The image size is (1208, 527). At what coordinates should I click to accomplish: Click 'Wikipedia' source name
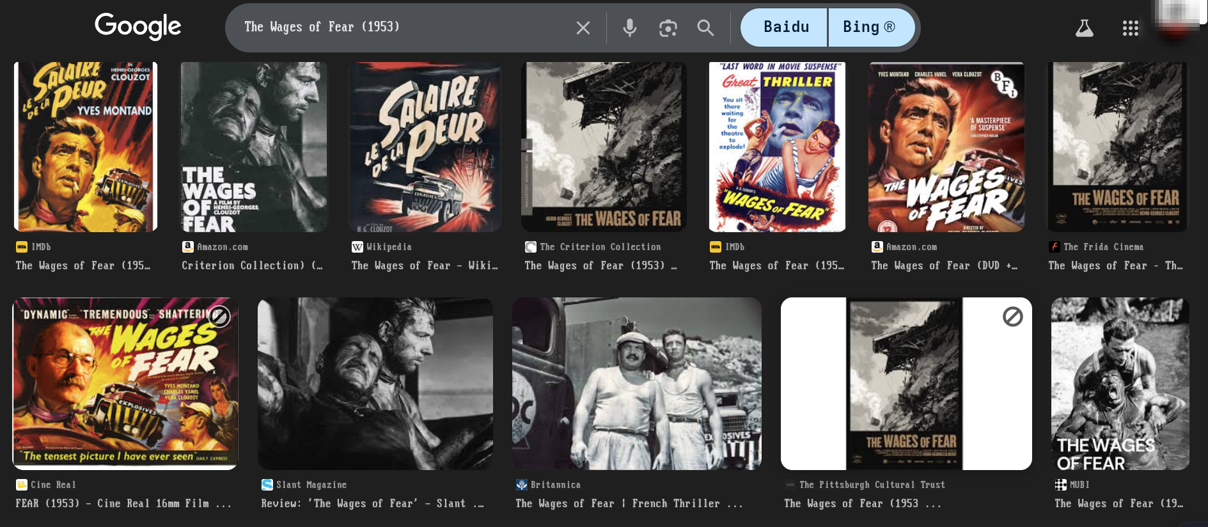389,247
